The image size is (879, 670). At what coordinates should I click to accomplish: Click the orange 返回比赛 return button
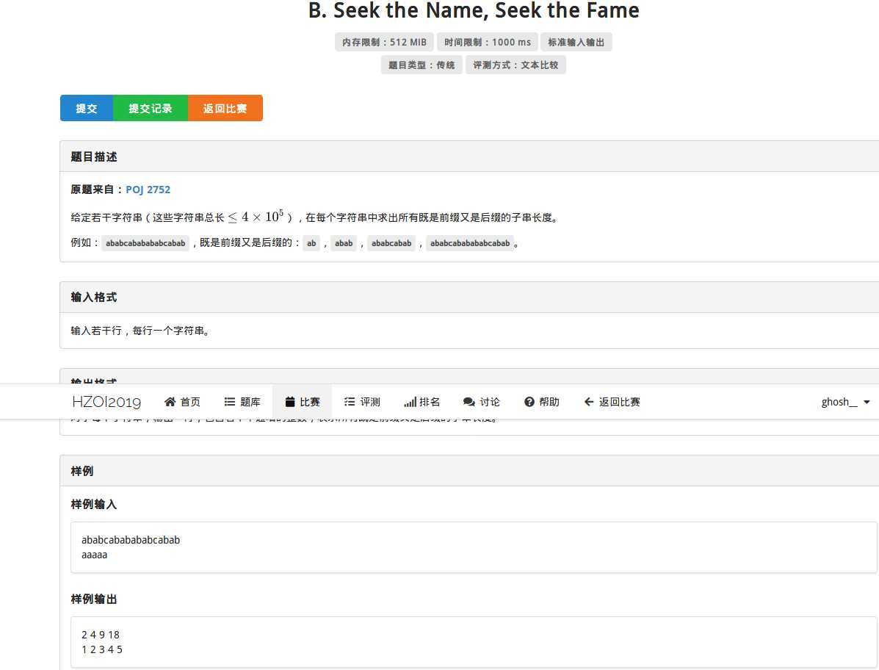click(x=225, y=108)
